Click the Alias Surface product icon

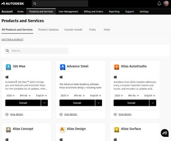(117, 130)
